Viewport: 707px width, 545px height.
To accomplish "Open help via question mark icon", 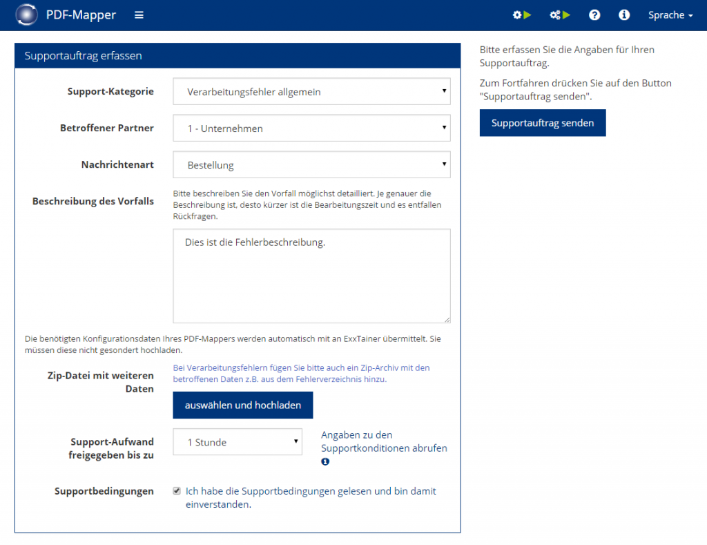I will 594,15.
